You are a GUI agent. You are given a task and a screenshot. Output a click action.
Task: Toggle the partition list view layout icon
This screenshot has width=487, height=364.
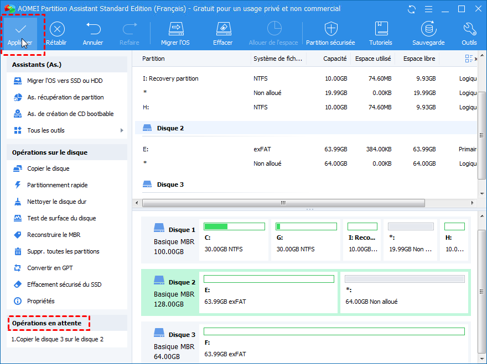click(469, 59)
